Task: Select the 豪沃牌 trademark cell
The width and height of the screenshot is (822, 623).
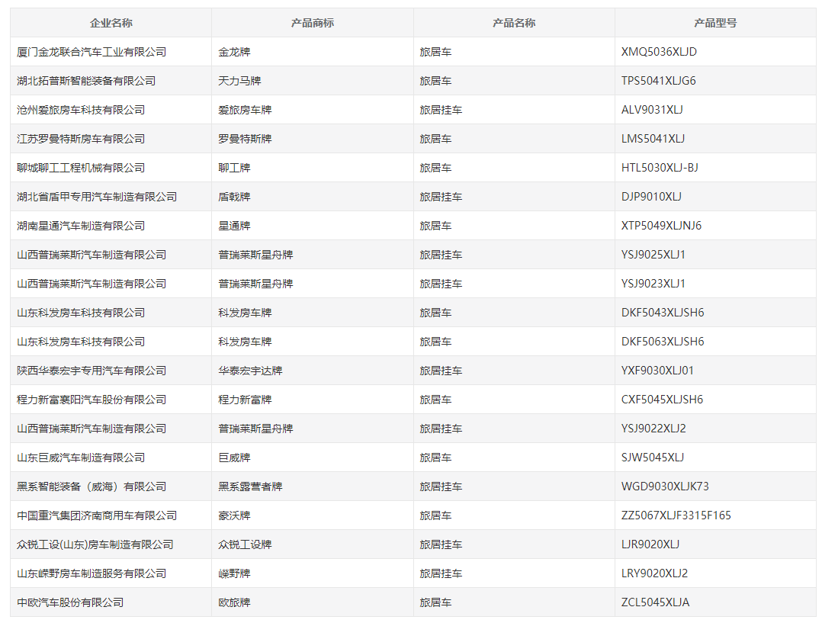Action: pyautogui.click(x=313, y=515)
